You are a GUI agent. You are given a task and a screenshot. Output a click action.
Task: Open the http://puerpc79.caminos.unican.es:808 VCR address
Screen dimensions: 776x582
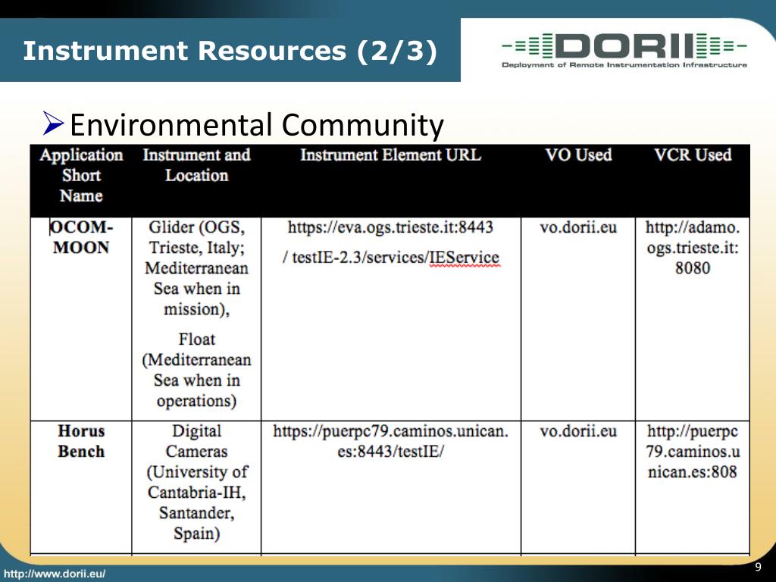coord(693,452)
